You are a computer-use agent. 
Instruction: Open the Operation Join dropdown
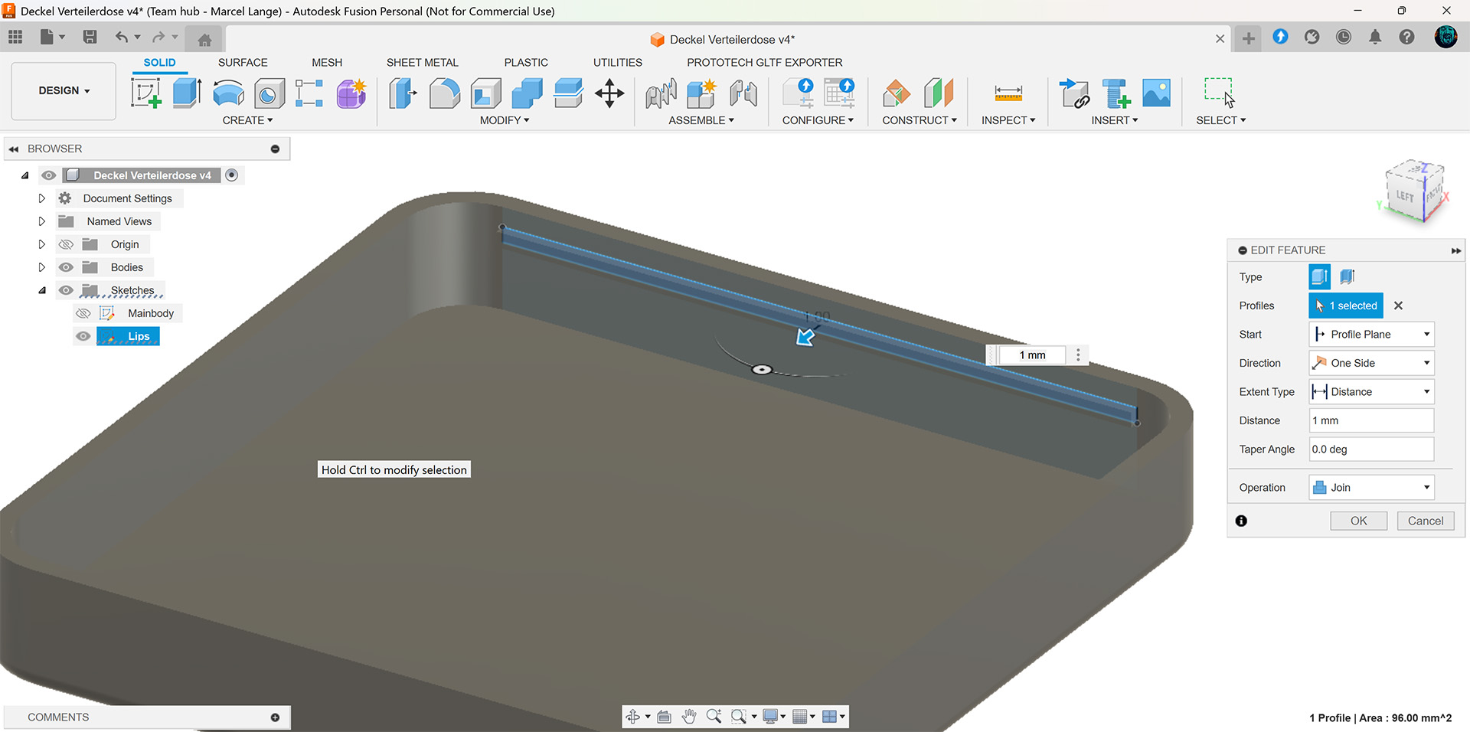click(1370, 488)
